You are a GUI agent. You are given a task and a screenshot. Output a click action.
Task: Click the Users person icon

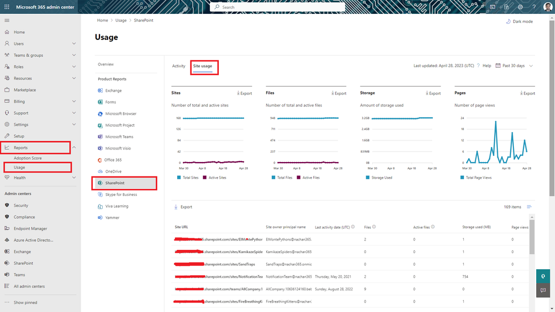[x=7, y=43]
